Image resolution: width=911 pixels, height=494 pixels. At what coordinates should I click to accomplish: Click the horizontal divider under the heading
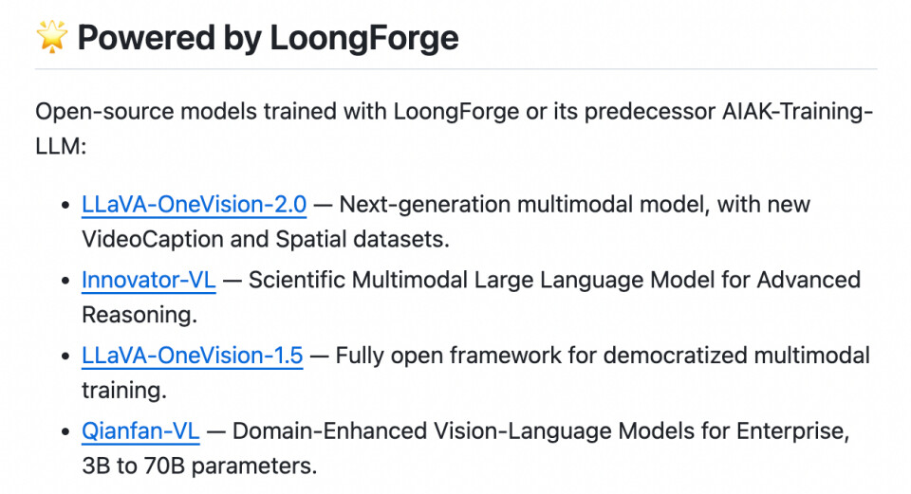tap(456, 69)
